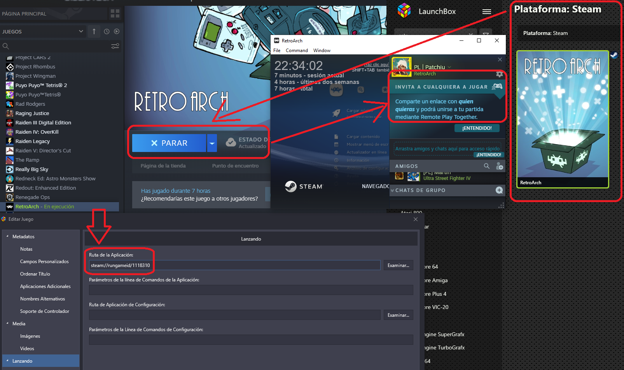Expand the JUEGOS category dropdown
Image resolution: width=624 pixels, height=370 pixels.
(81, 31)
